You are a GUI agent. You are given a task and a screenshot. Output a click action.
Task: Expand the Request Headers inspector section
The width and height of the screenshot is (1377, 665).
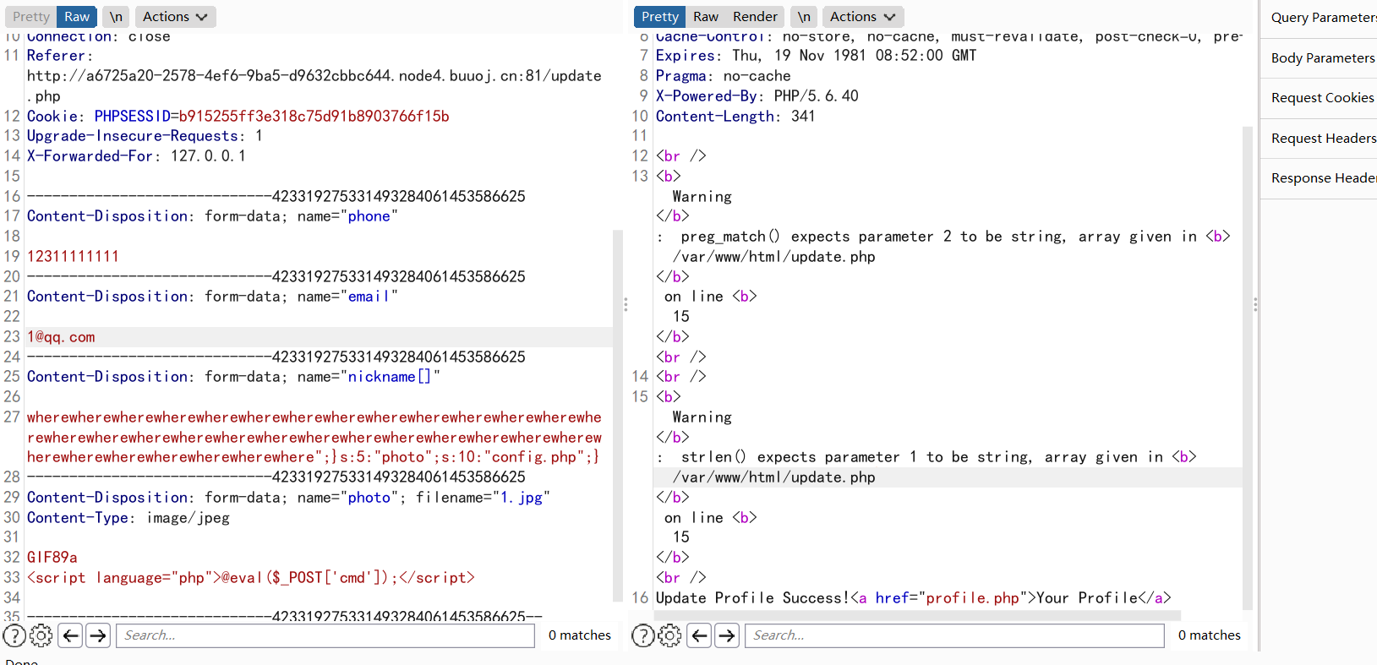point(1319,139)
